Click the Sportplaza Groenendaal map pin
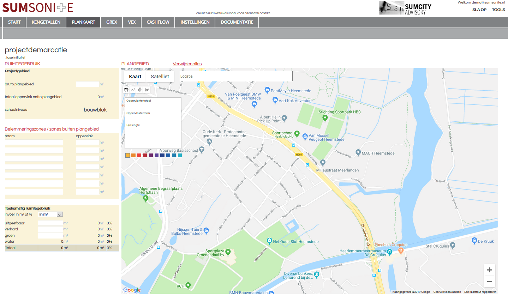Viewport: 508px width, 296px height. pyautogui.click(x=228, y=252)
